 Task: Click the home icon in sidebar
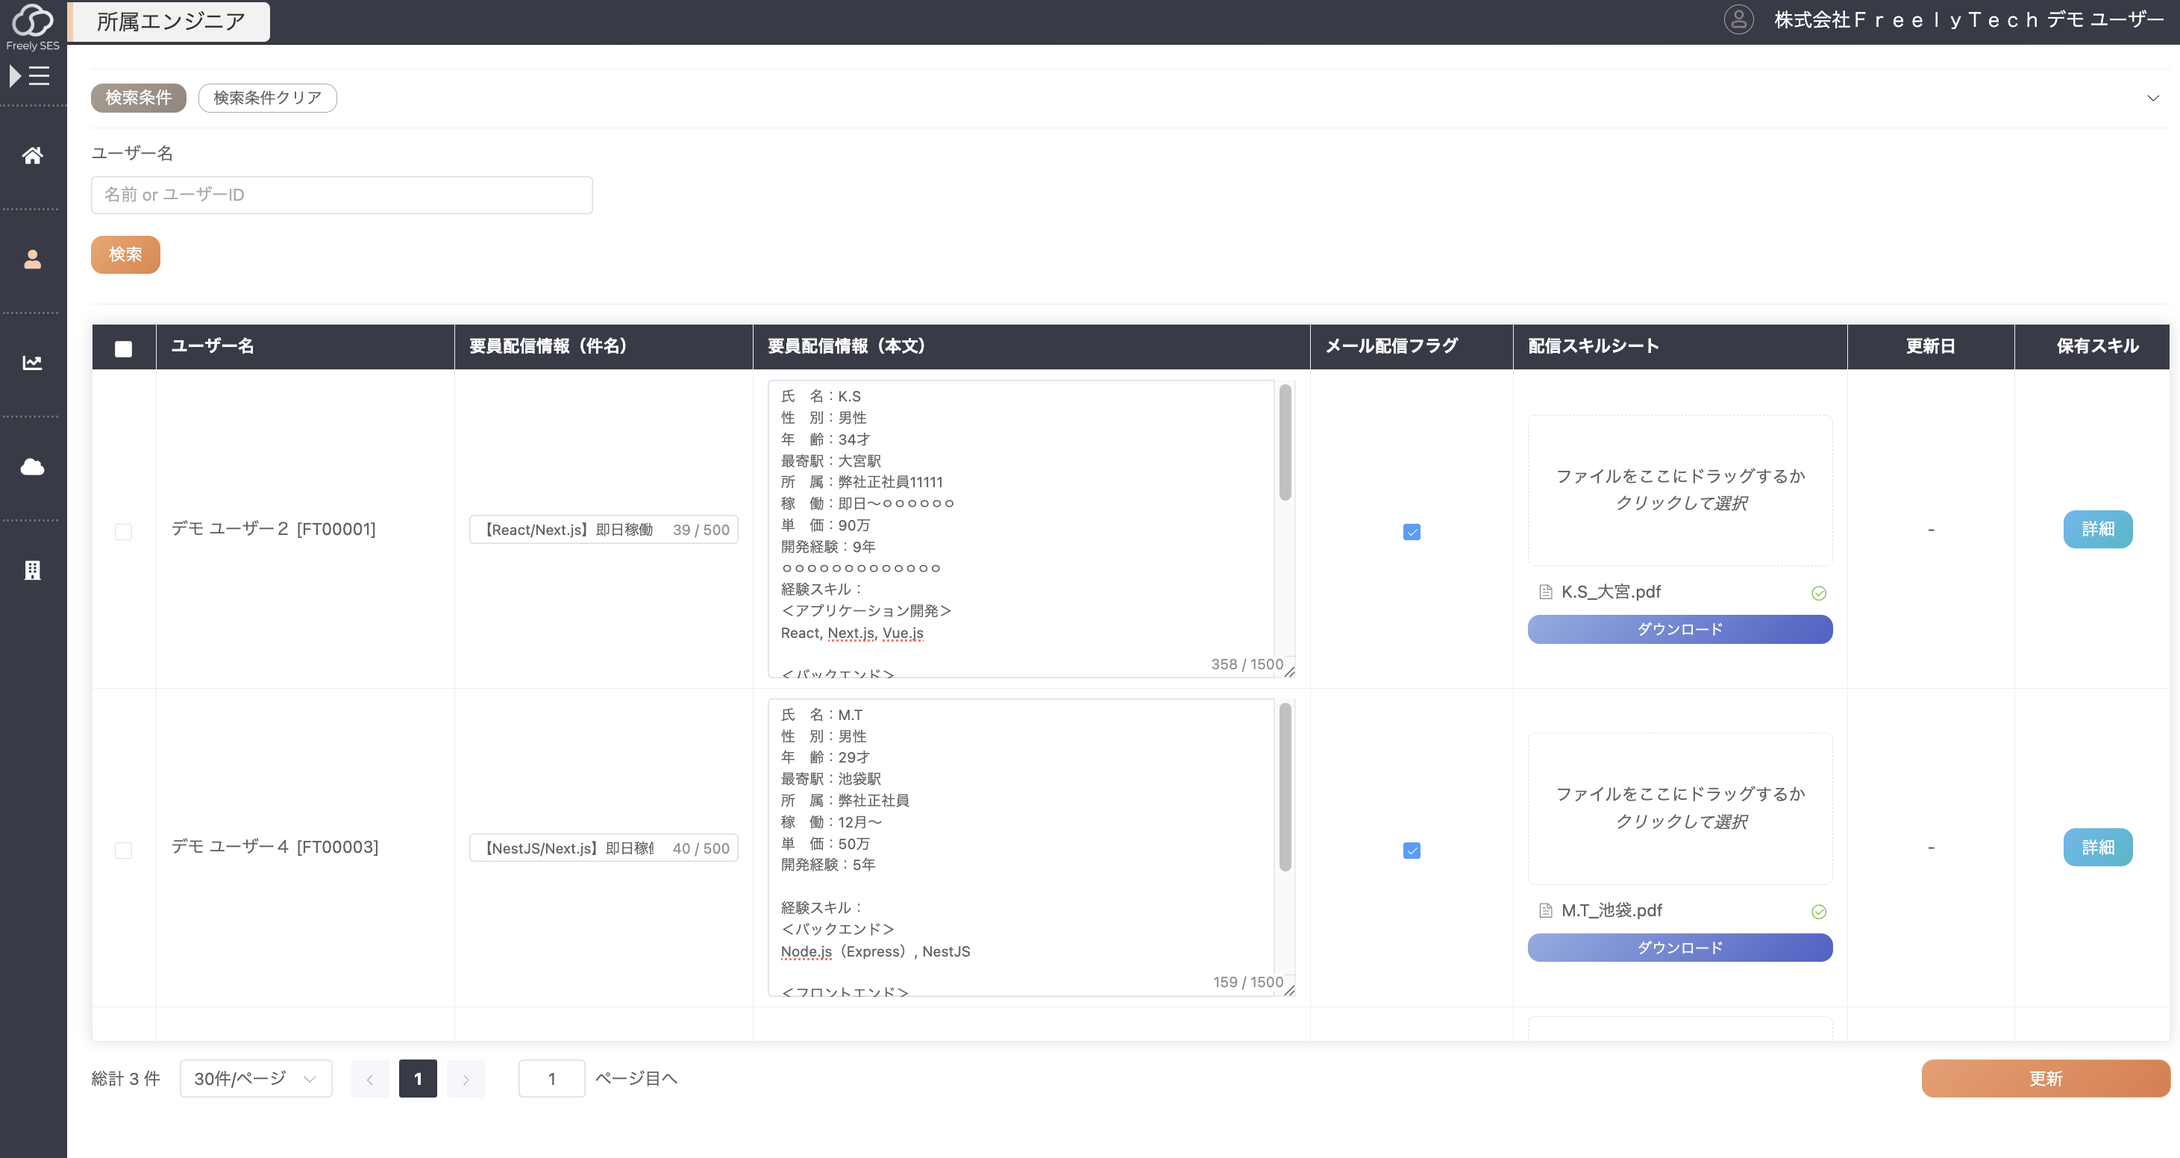pyautogui.click(x=32, y=155)
